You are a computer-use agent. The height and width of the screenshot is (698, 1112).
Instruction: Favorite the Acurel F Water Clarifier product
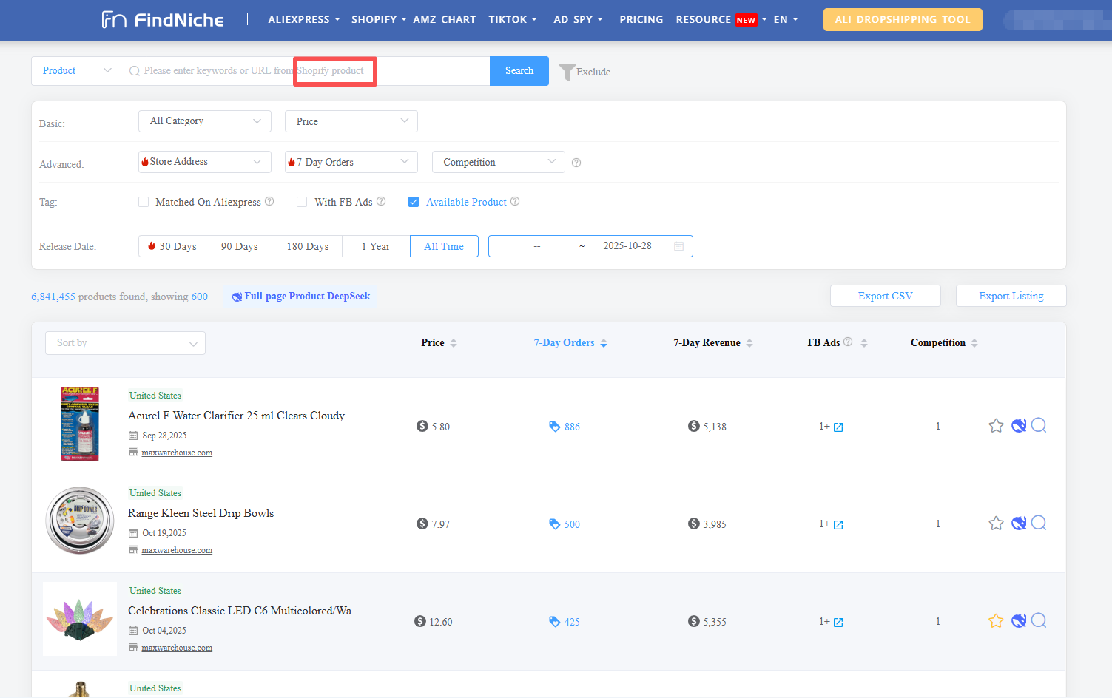996,426
